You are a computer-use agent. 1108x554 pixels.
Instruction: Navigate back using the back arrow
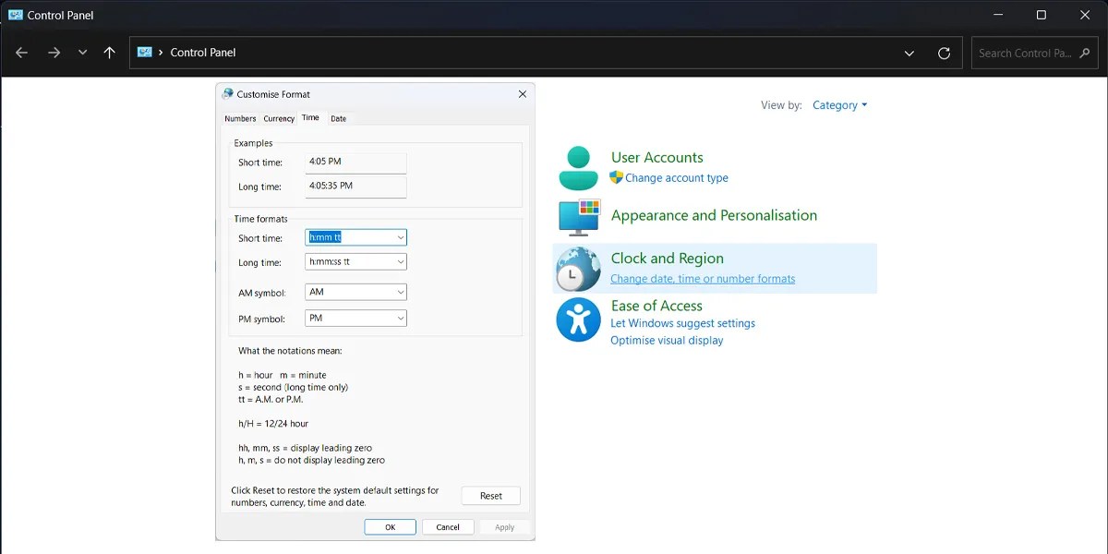(21, 53)
